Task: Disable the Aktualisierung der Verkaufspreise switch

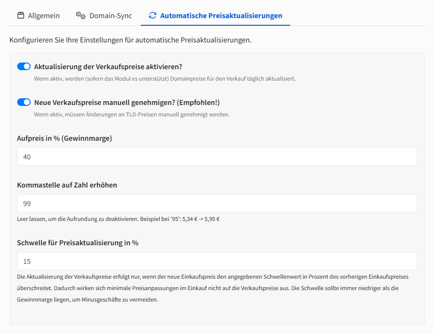Action: point(24,66)
